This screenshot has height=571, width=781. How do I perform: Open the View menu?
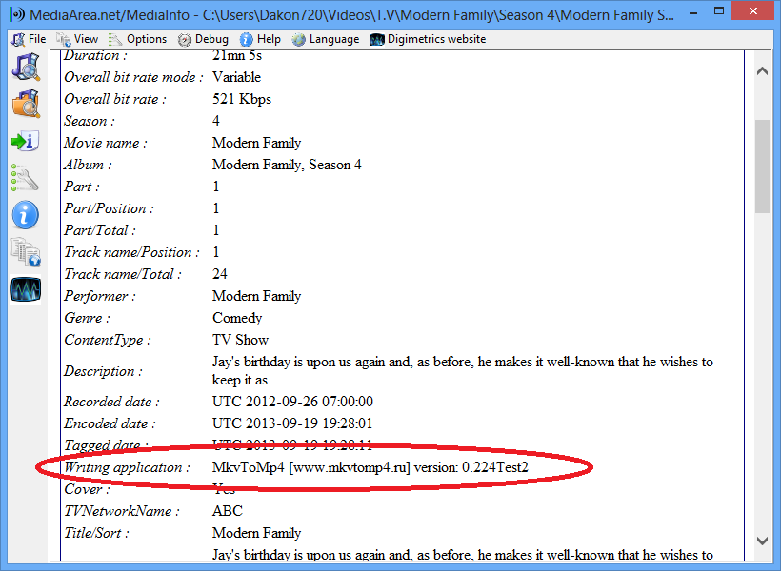(x=77, y=39)
